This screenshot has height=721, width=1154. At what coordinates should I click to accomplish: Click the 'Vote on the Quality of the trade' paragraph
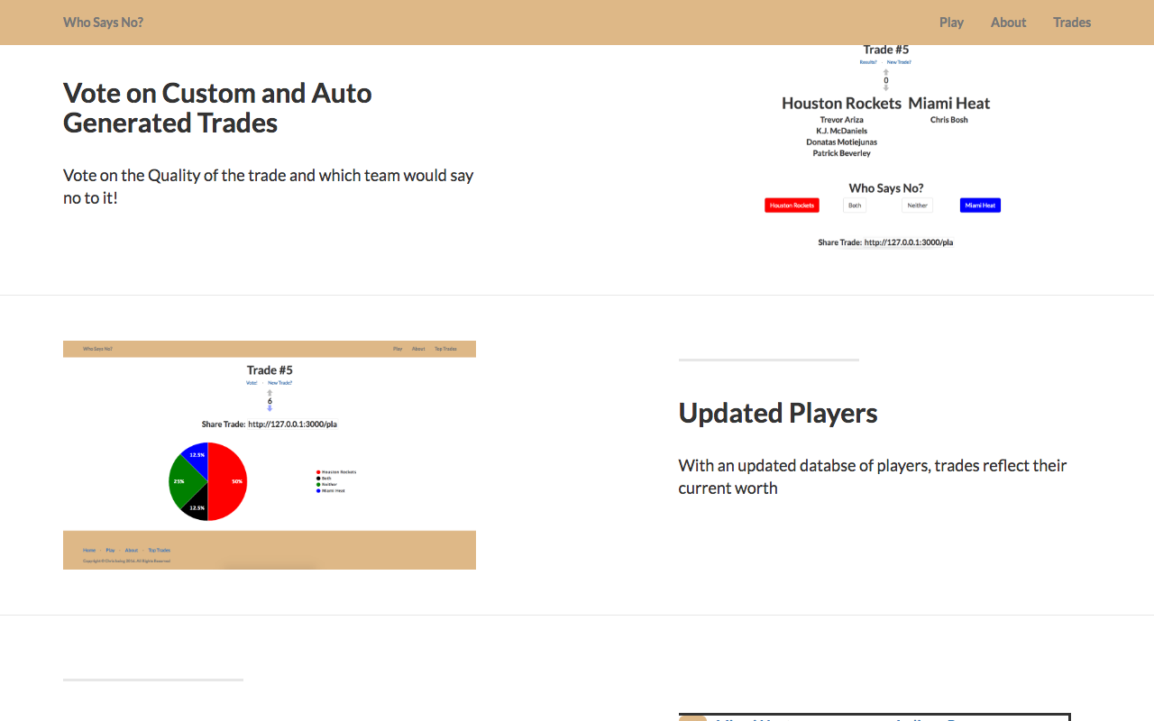[x=269, y=187]
